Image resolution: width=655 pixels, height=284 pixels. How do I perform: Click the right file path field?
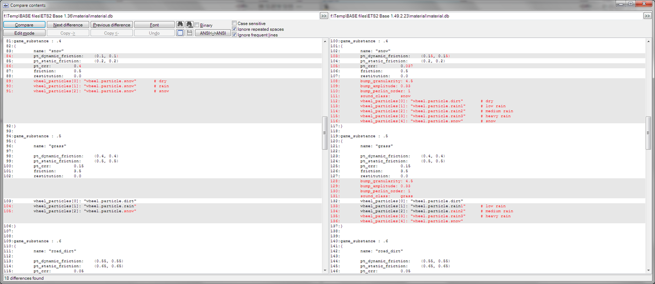486,16
